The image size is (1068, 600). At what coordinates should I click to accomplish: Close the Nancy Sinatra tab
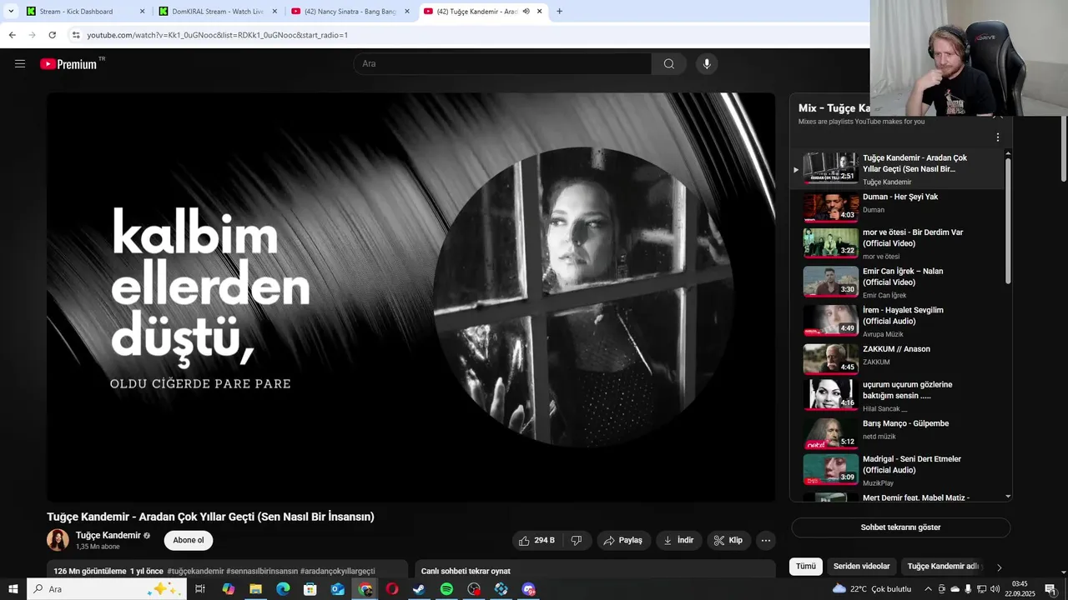click(x=407, y=12)
